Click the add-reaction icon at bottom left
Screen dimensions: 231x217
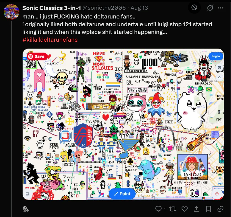click(26, 209)
